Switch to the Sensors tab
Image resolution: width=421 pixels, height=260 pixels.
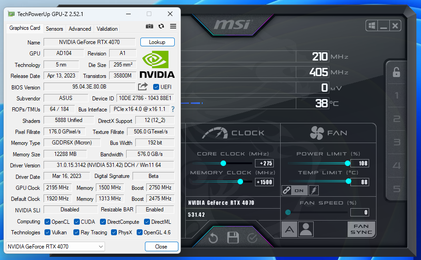(x=54, y=29)
